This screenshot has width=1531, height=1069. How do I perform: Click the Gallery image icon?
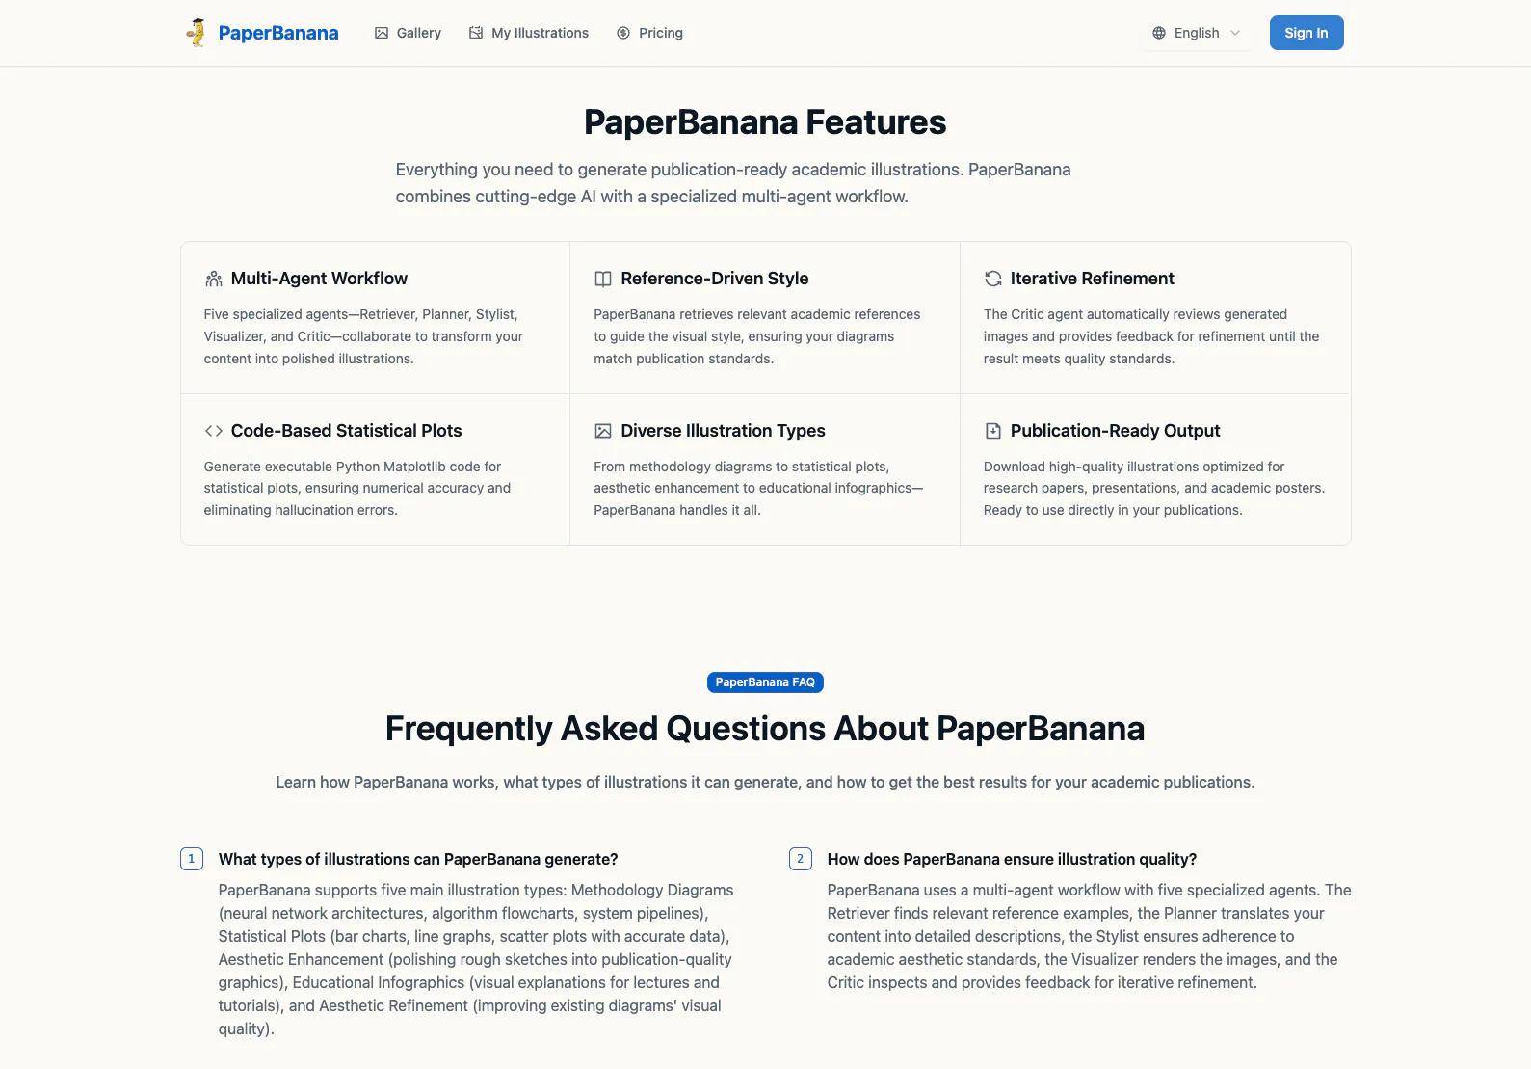(382, 33)
